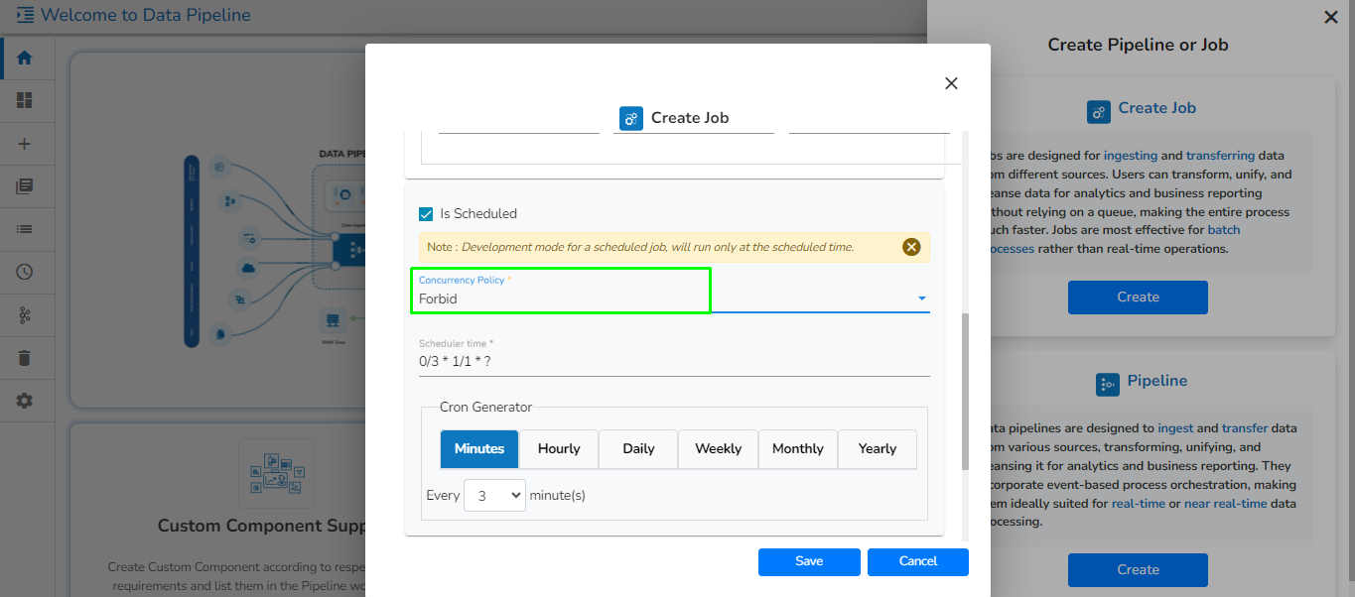Select the Yearly cron tab
This screenshot has height=597, width=1355.
click(x=878, y=449)
